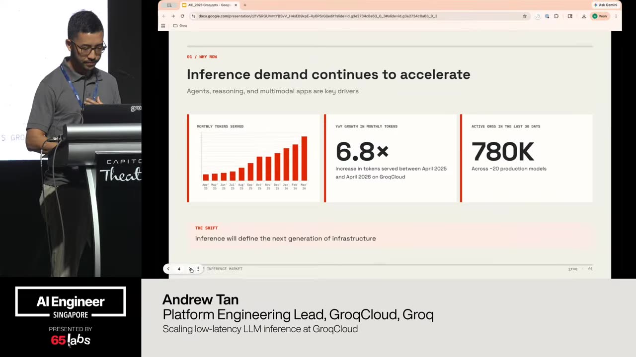Open the browser Downloads icon

(x=584, y=16)
